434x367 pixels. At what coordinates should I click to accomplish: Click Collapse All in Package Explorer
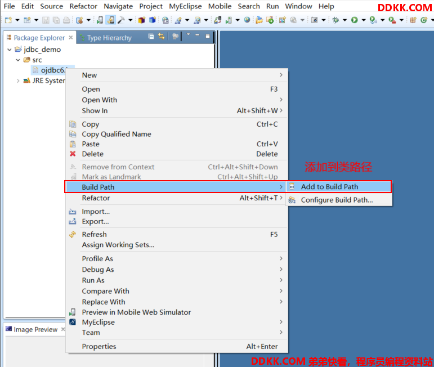(151, 36)
